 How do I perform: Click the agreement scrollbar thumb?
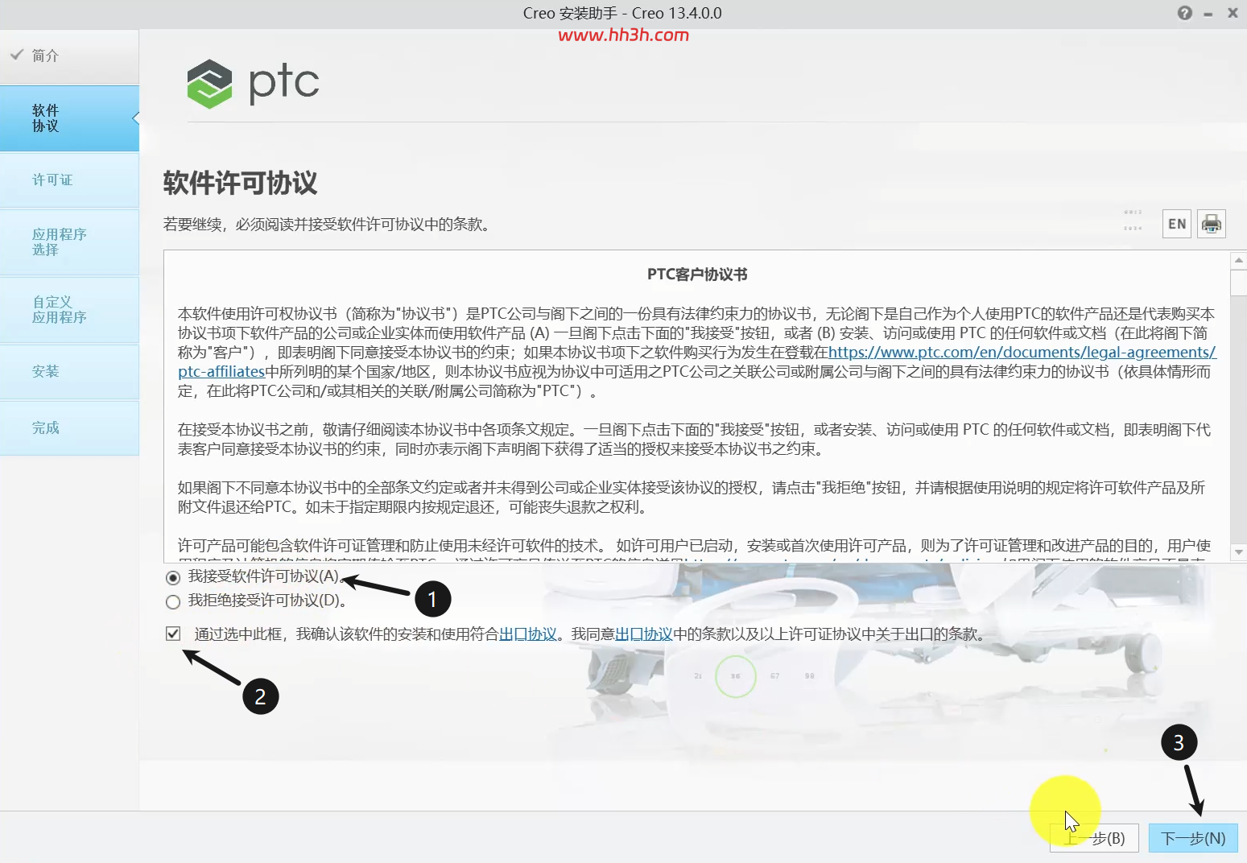(x=1239, y=283)
